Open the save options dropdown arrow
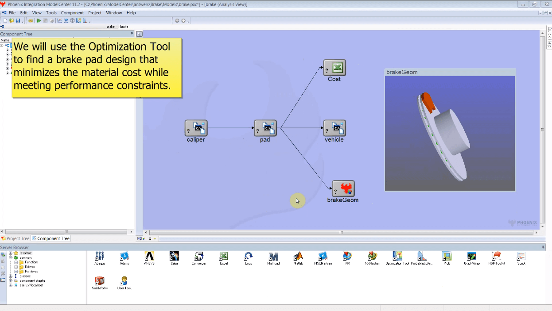 pyautogui.click(x=23, y=21)
